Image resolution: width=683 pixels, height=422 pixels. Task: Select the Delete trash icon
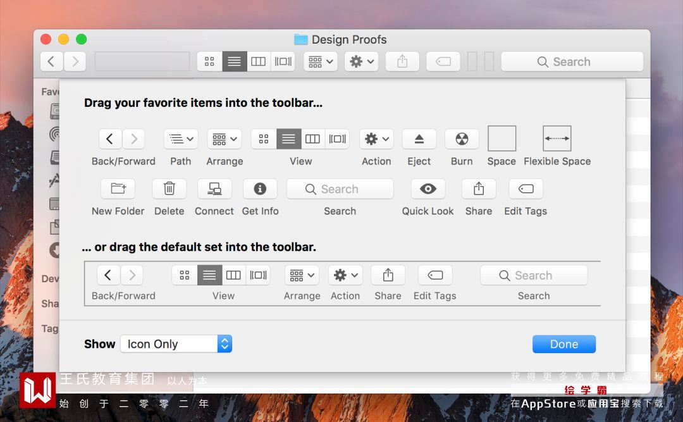coord(169,189)
